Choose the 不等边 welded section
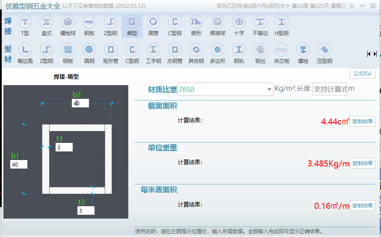The image size is (381, 237). pos(260,26)
